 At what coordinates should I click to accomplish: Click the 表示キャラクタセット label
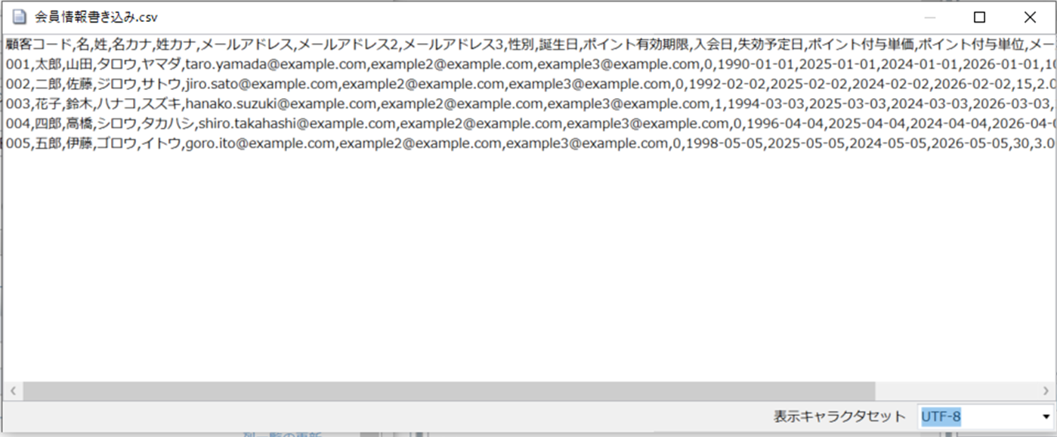[x=839, y=416]
